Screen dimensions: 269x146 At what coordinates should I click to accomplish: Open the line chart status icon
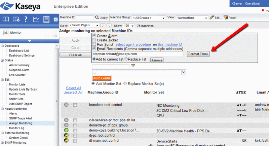pyautogui.click(x=36, y=19)
